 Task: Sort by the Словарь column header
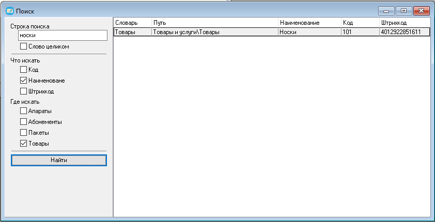tap(133, 23)
